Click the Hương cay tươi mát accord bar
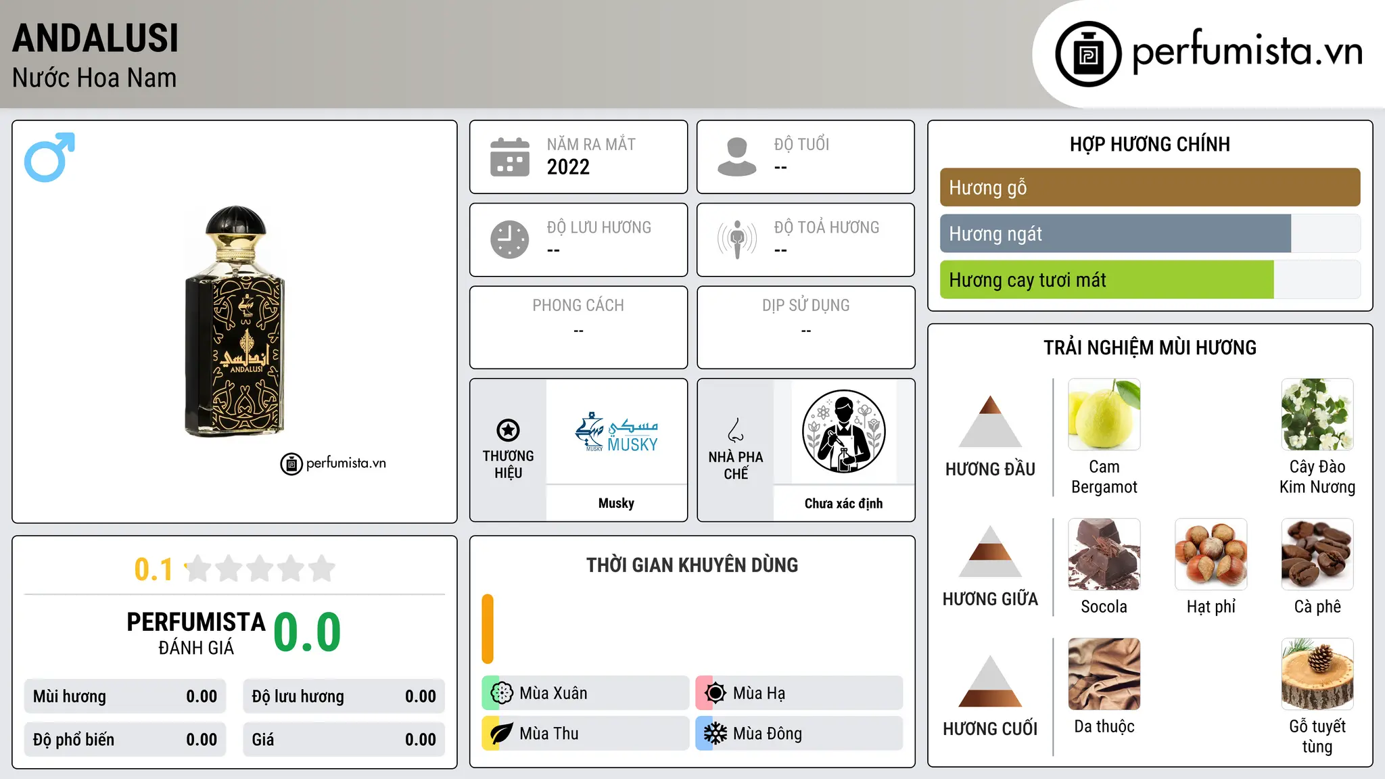The image size is (1385, 779). coord(1150,279)
